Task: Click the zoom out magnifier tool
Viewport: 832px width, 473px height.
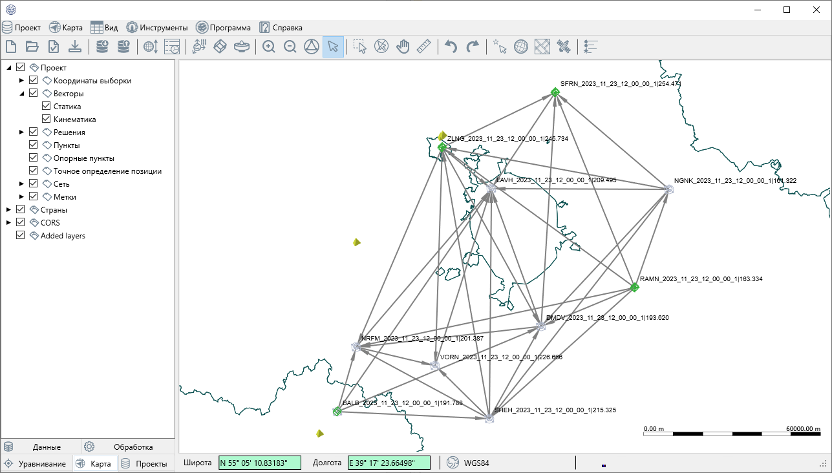Action: click(x=290, y=47)
